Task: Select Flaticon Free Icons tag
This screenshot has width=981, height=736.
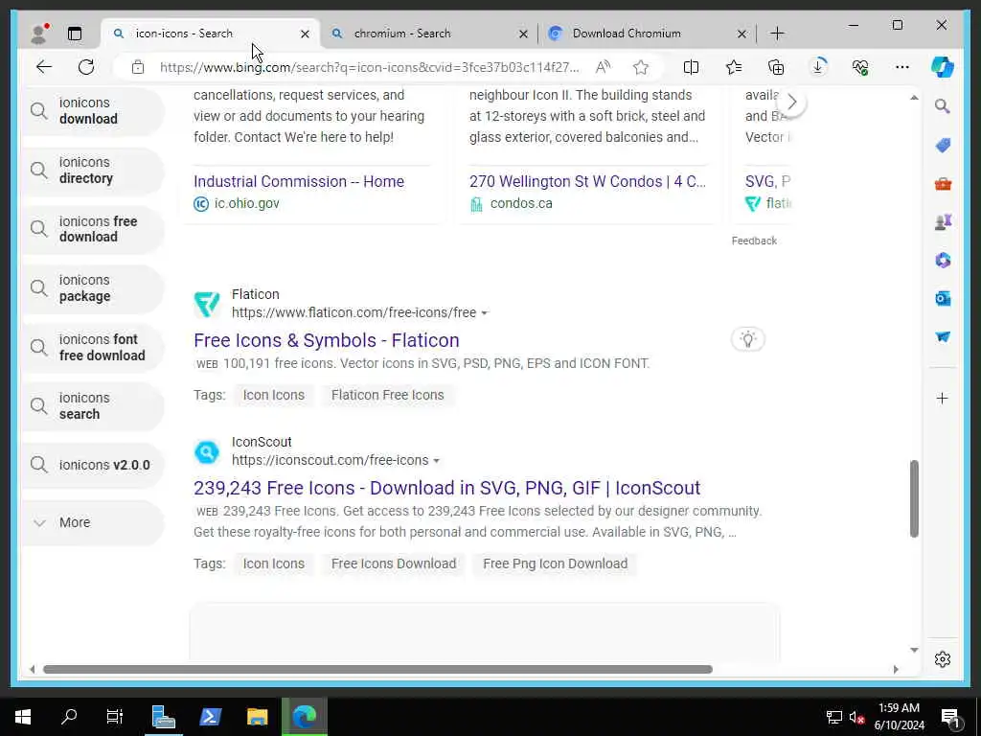Action: (387, 395)
